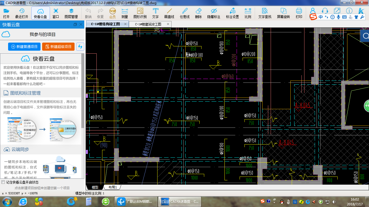Click the green 44 floating badge
The height and width of the screenshot is (207, 369).
coord(367,106)
